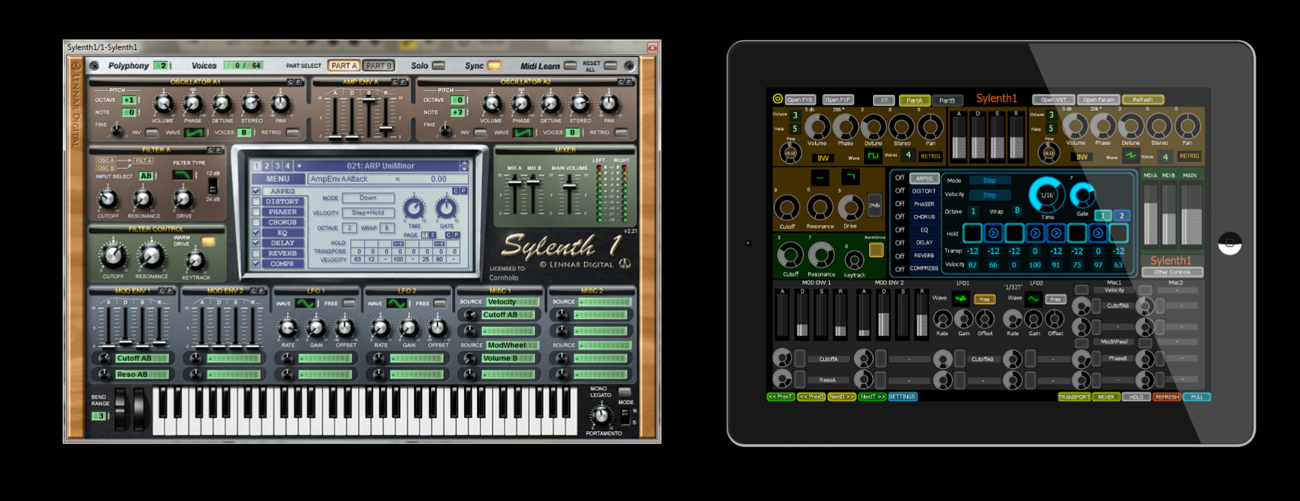
Task: Click Open VST on iPad controller
Action: (x=1053, y=100)
